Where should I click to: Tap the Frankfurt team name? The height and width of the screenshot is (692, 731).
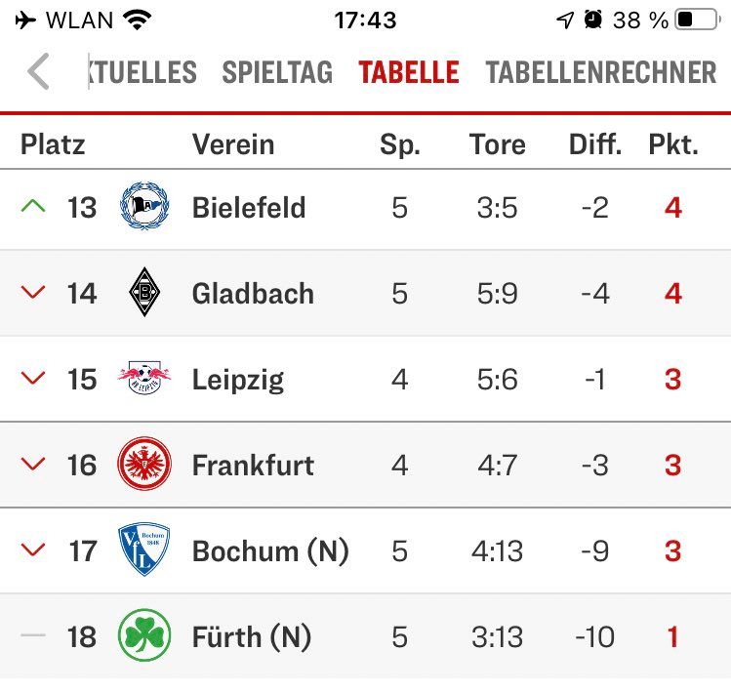coord(253,465)
